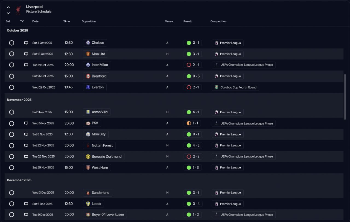Click the Liverpool club crest icon

click(x=18, y=10)
